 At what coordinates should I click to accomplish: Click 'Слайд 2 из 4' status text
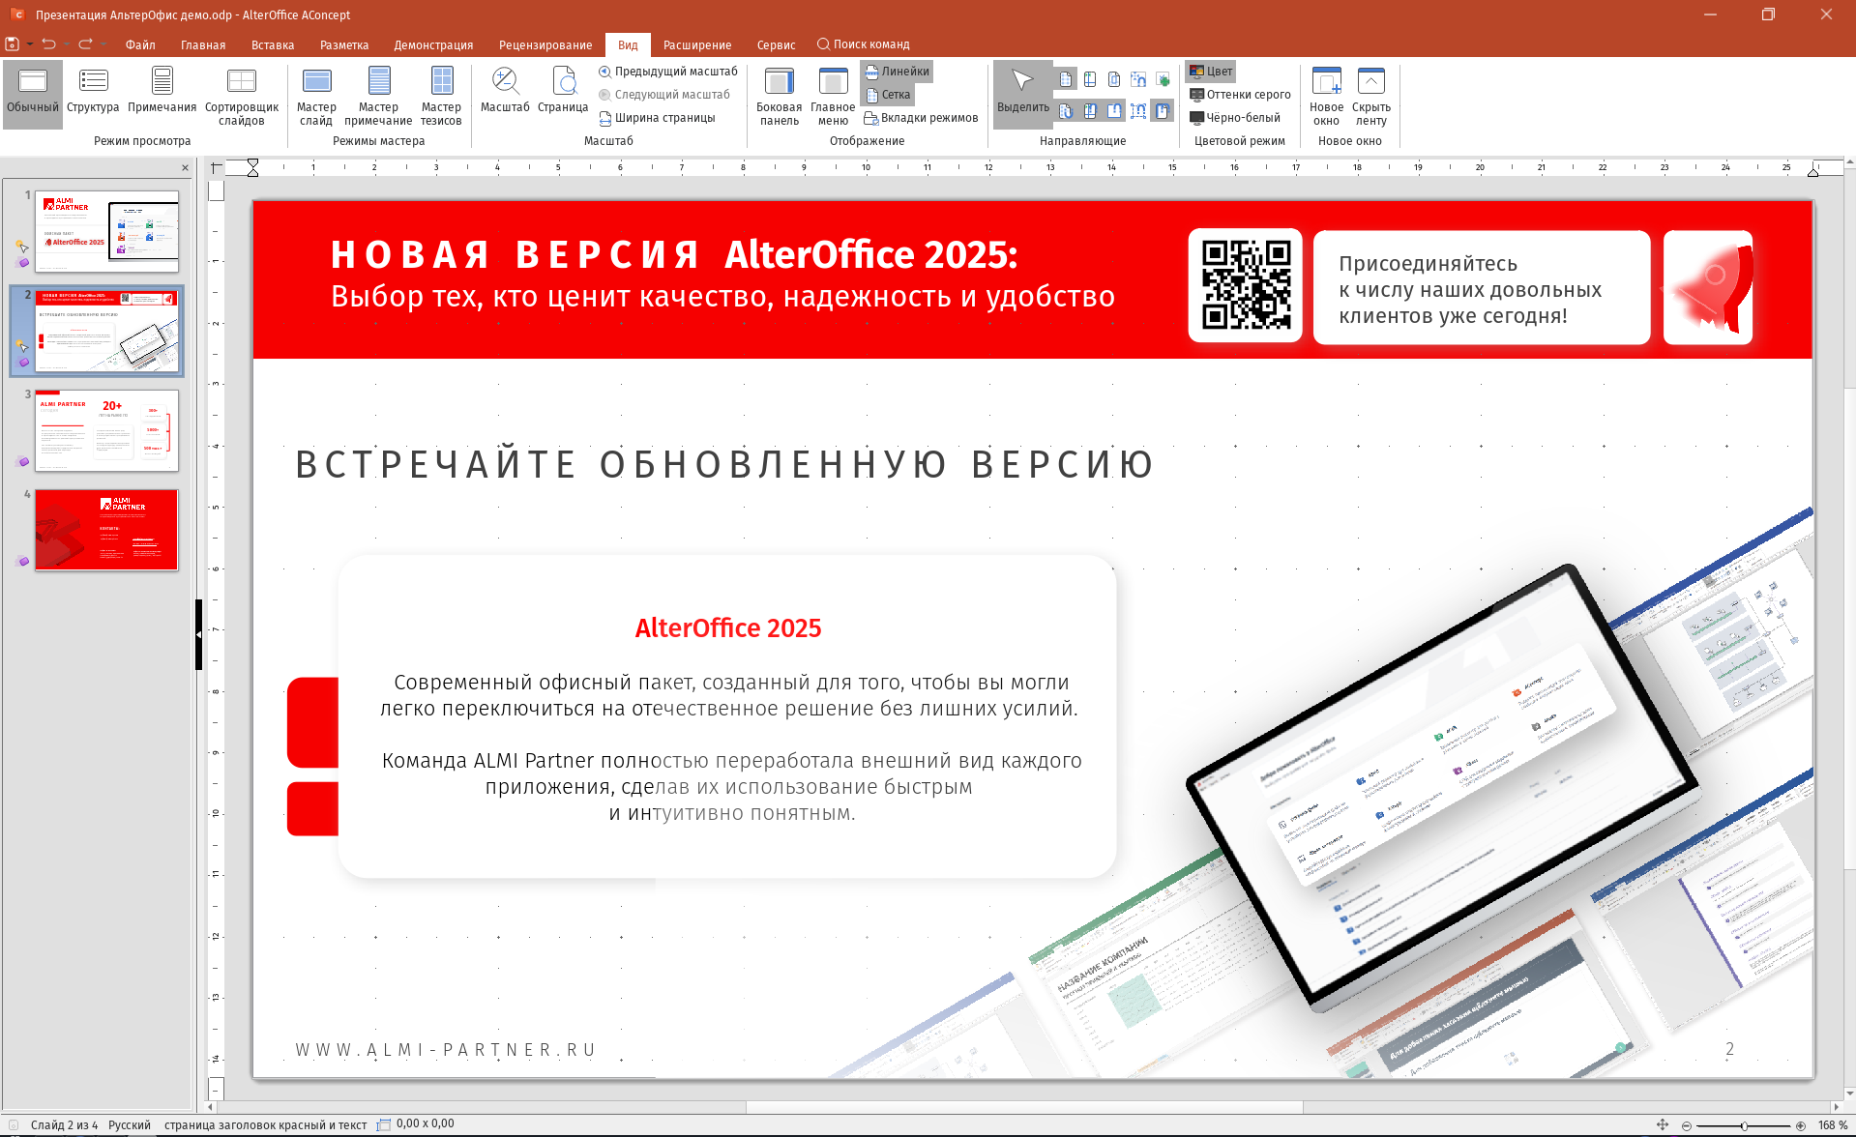(x=64, y=1125)
